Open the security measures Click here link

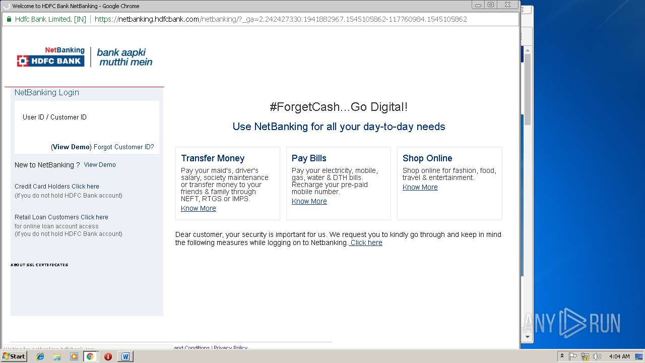click(x=366, y=243)
